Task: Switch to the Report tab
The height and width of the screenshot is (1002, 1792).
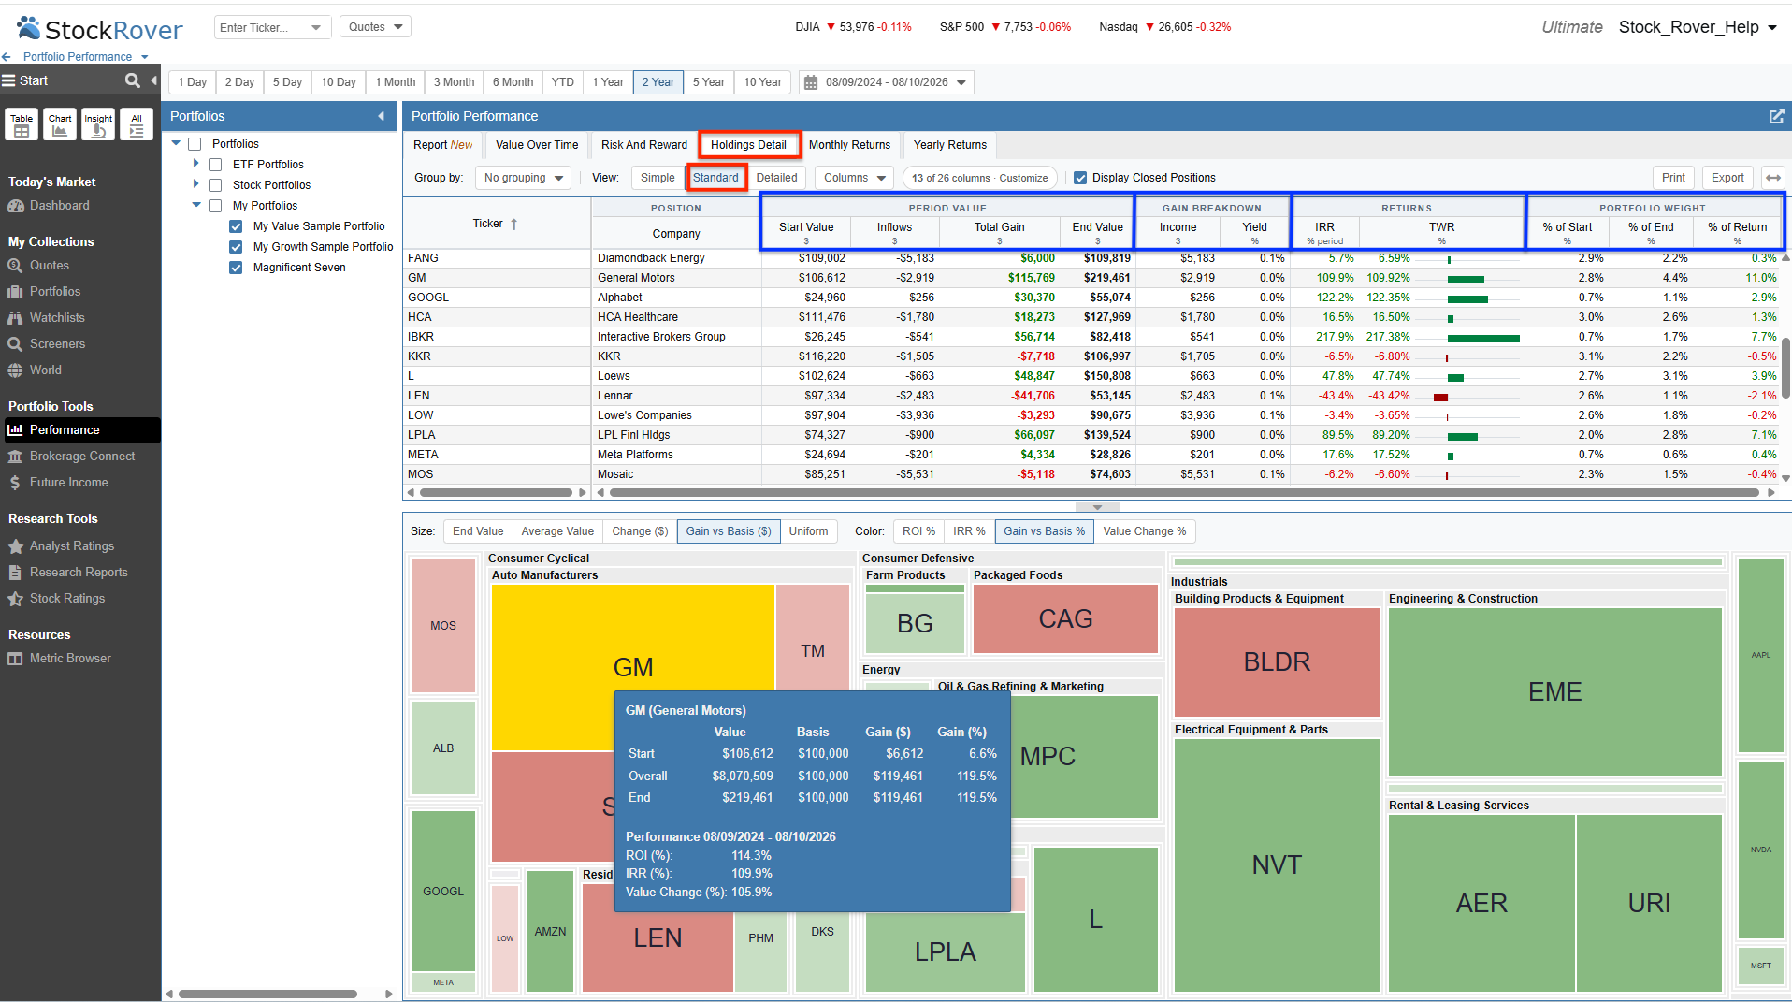Action: pyautogui.click(x=442, y=145)
